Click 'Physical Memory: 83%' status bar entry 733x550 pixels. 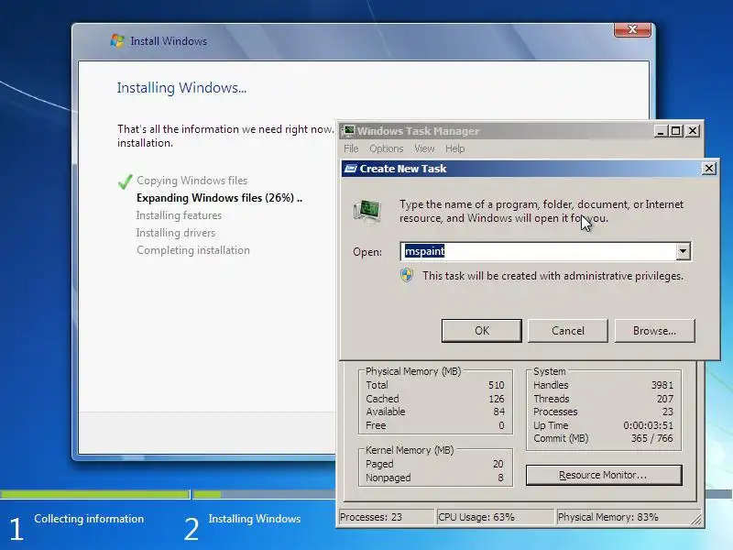607,517
